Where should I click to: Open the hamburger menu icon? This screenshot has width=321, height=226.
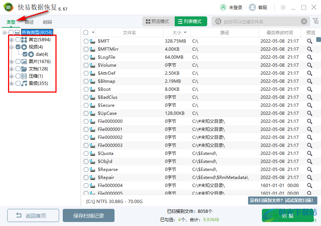(283, 8)
